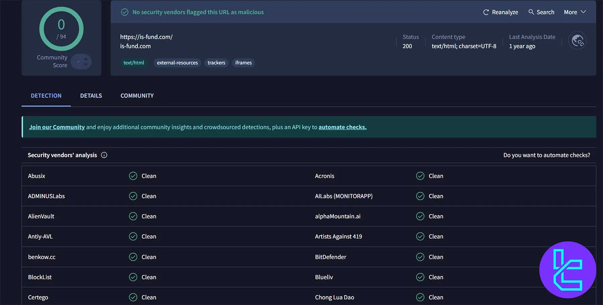Select the DETECTION tab
The height and width of the screenshot is (305, 603).
pyautogui.click(x=46, y=95)
